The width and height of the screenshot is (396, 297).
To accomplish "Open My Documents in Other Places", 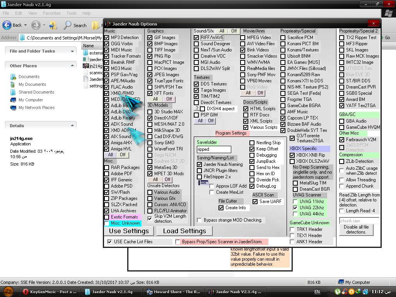I will pos(32,84).
